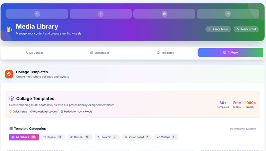Click the forward arrow button in header
The image size is (266, 151).
pyautogui.click(x=228, y=14)
